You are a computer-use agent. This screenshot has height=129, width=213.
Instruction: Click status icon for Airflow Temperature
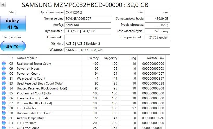4,118
